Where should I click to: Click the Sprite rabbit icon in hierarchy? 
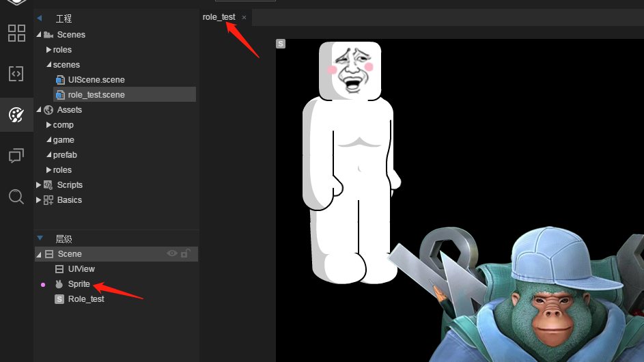59,284
